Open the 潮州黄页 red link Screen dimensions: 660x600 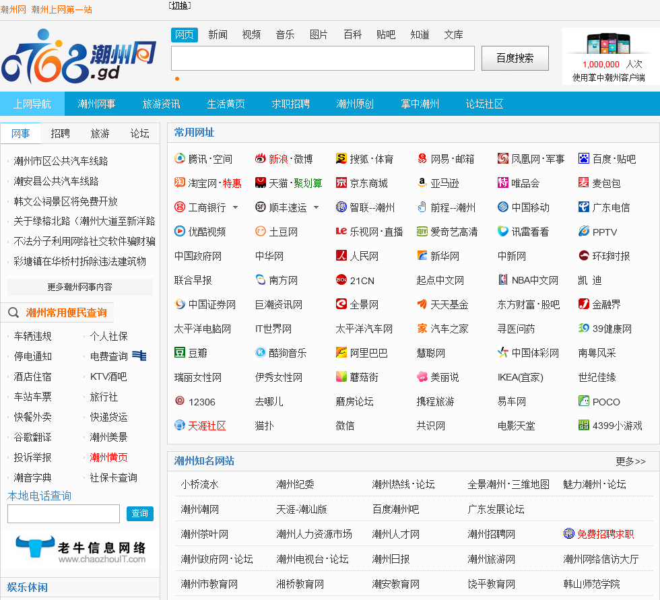(108, 457)
